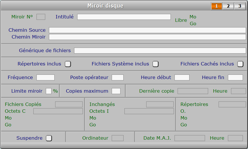Click the Inchangés count field
Screen dimensions: 248x149
160,105
